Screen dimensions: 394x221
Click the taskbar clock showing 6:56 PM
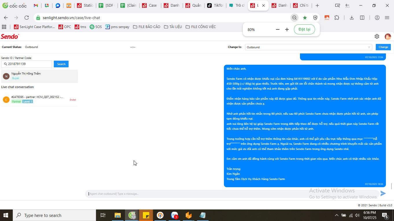tap(369, 215)
